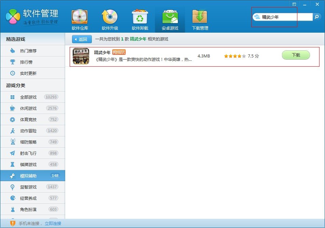Open the 软件仓库 software library icon
The width and height of the screenshot is (325, 228).
coord(80,19)
